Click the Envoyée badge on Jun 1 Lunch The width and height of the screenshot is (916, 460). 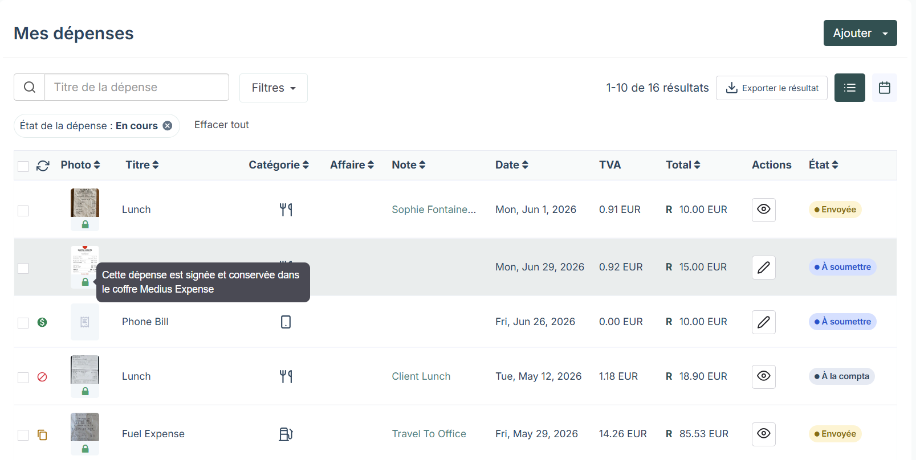point(835,210)
